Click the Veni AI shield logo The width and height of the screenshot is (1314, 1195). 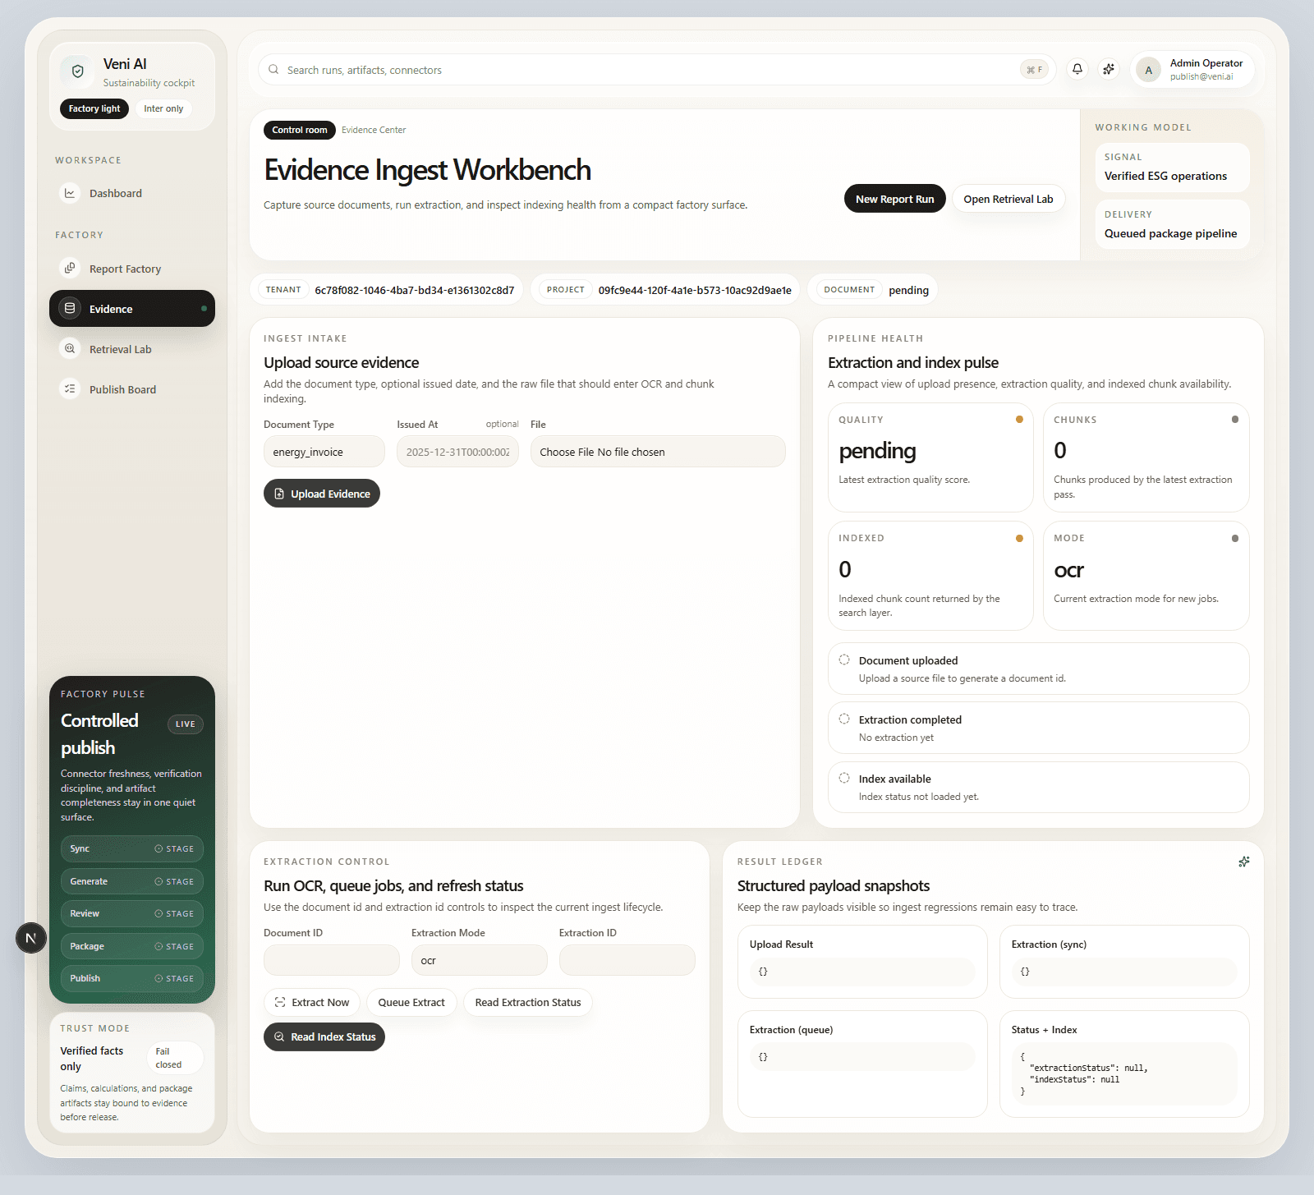78,71
